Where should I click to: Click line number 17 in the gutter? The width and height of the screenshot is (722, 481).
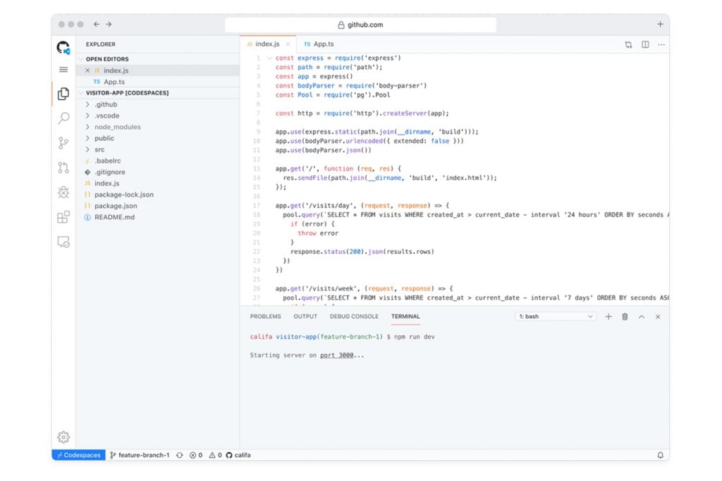click(257, 205)
